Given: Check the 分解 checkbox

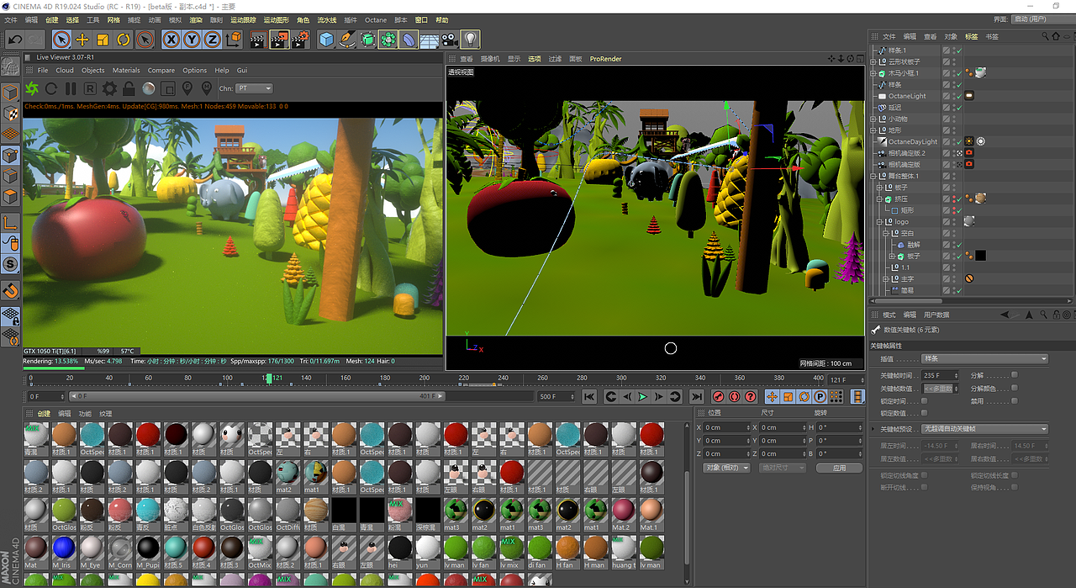Looking at the screenshot, I should (x=1015, y=375).
